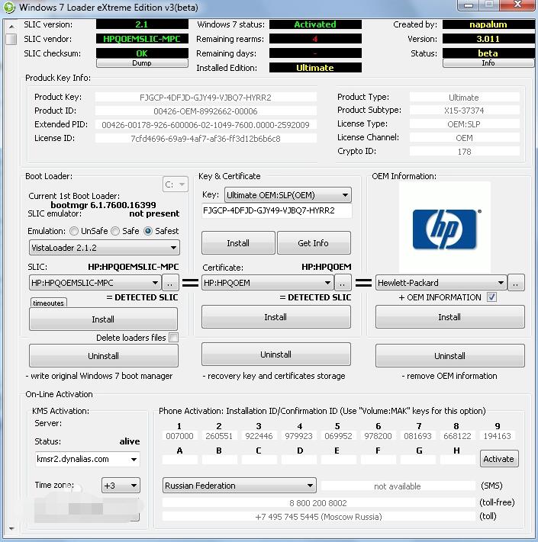The image size is (538, 542).
Task: Click the Info button below Status beta
Action: 488,64
